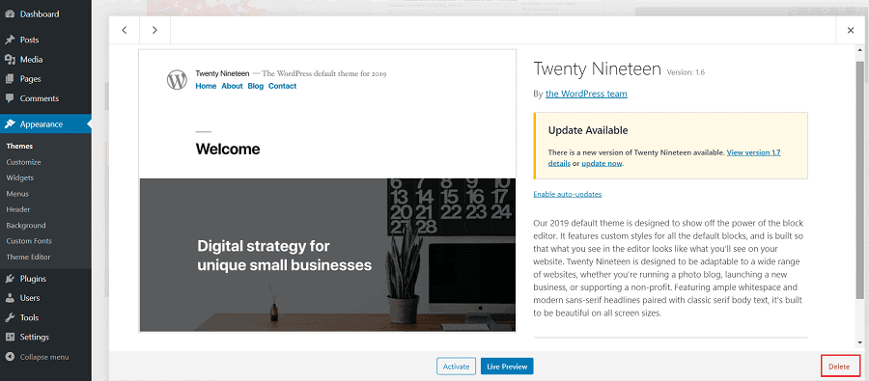This screenshot has width=869, height=381.
Task: Select Theme Editor submenu item
Action: coord(28,257)
